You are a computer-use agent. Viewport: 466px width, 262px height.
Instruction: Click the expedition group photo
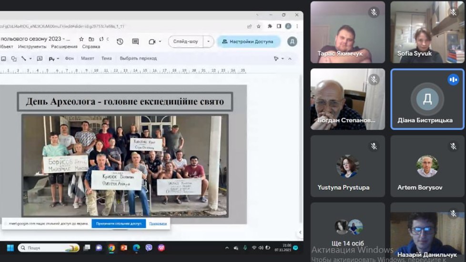[x=125, y=165]
